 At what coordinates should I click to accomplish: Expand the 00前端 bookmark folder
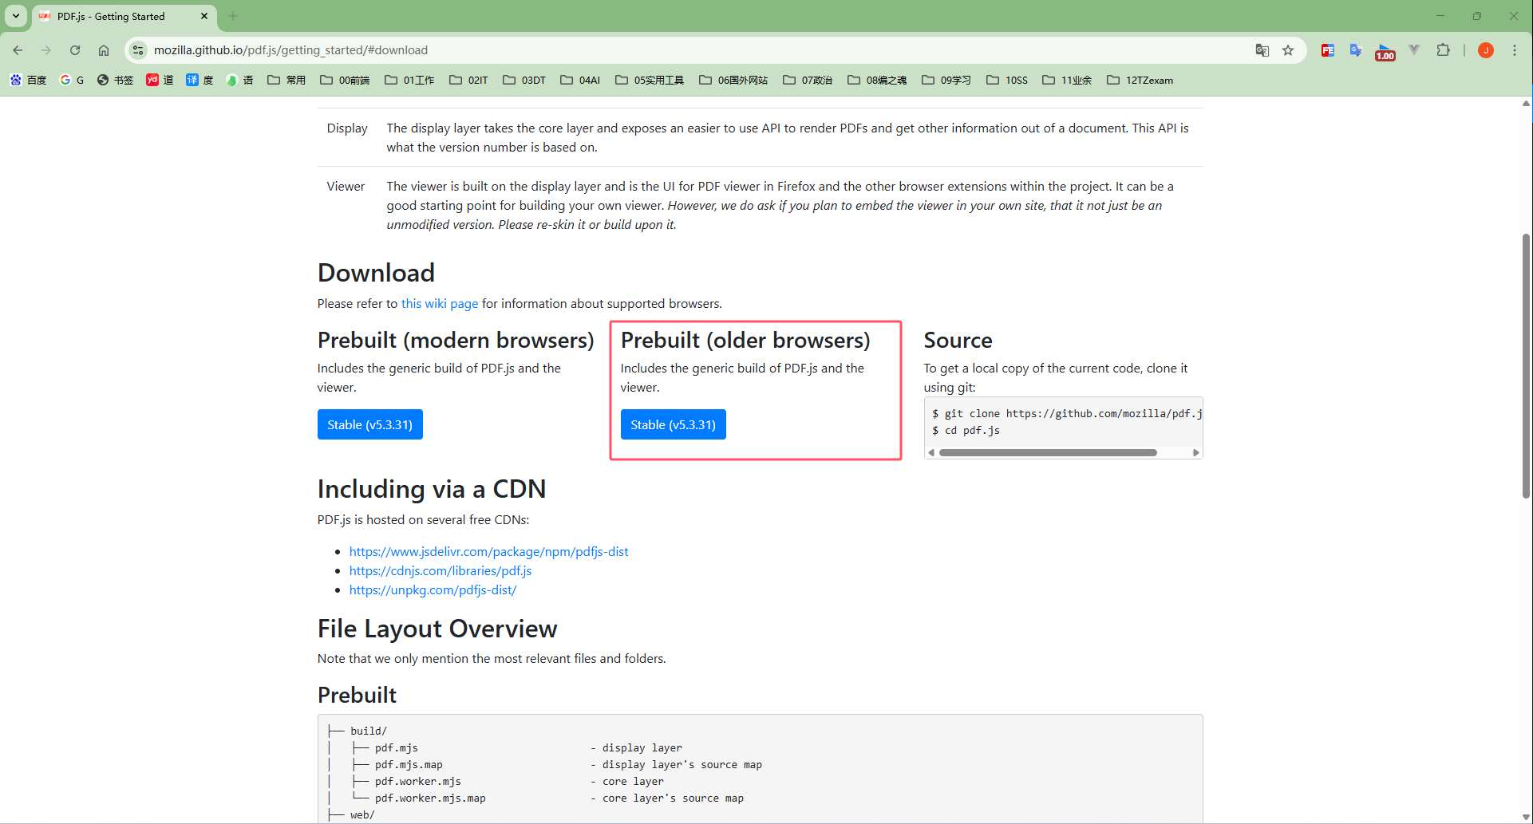[345, 80]
